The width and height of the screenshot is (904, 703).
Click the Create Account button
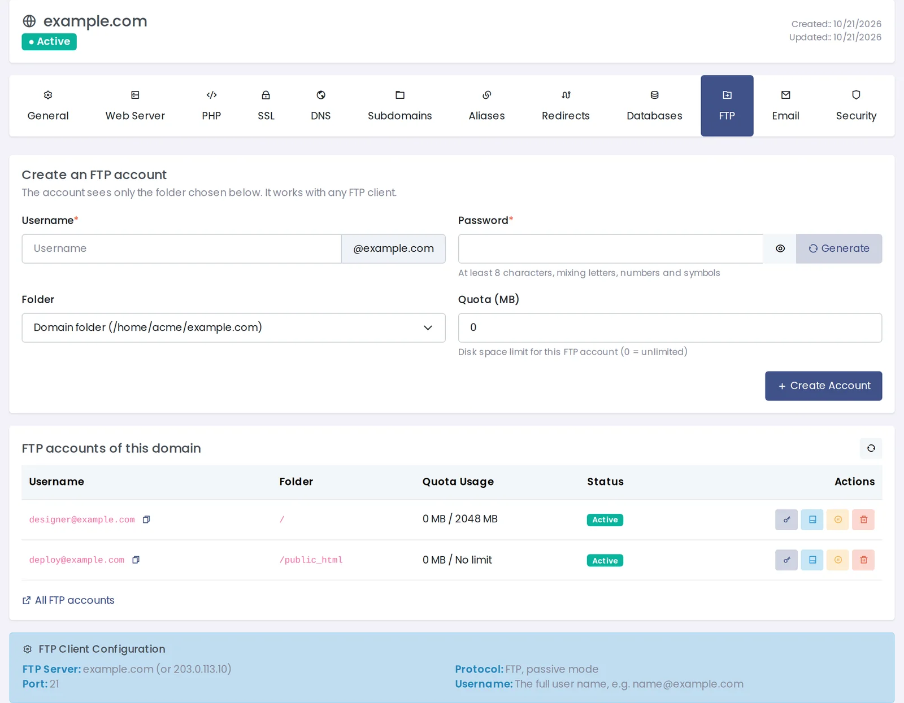(823, 386)
